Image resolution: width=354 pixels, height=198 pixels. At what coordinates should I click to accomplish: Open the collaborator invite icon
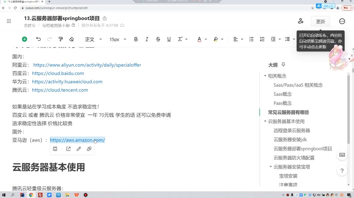pos(301,21)
